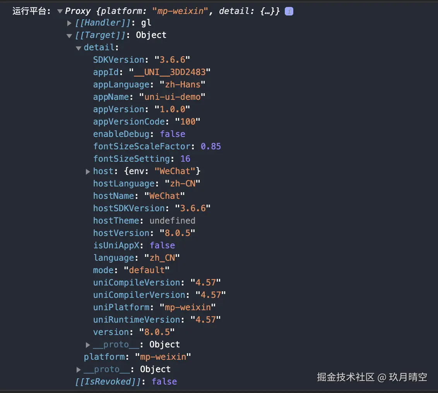Viewport: 438px width, 393px height.
Task: Click the 运行平台 label
Action: pos(28,11)
